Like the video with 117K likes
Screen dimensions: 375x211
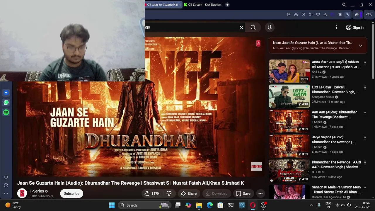(152, 193)
